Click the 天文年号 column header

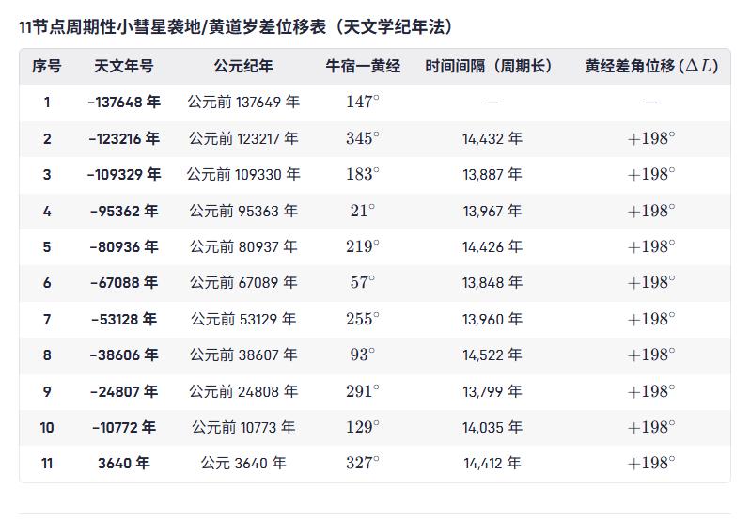tap(124, 66)
